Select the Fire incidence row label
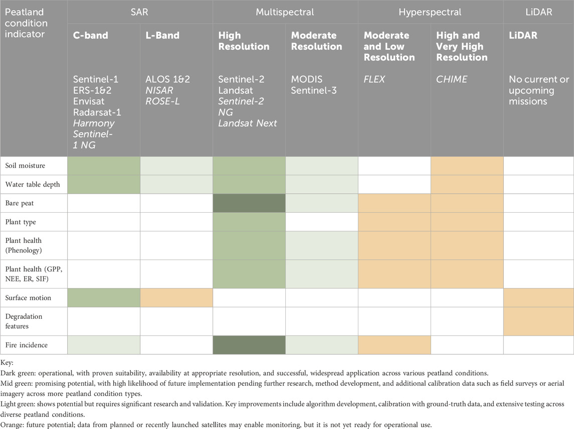 27,345
